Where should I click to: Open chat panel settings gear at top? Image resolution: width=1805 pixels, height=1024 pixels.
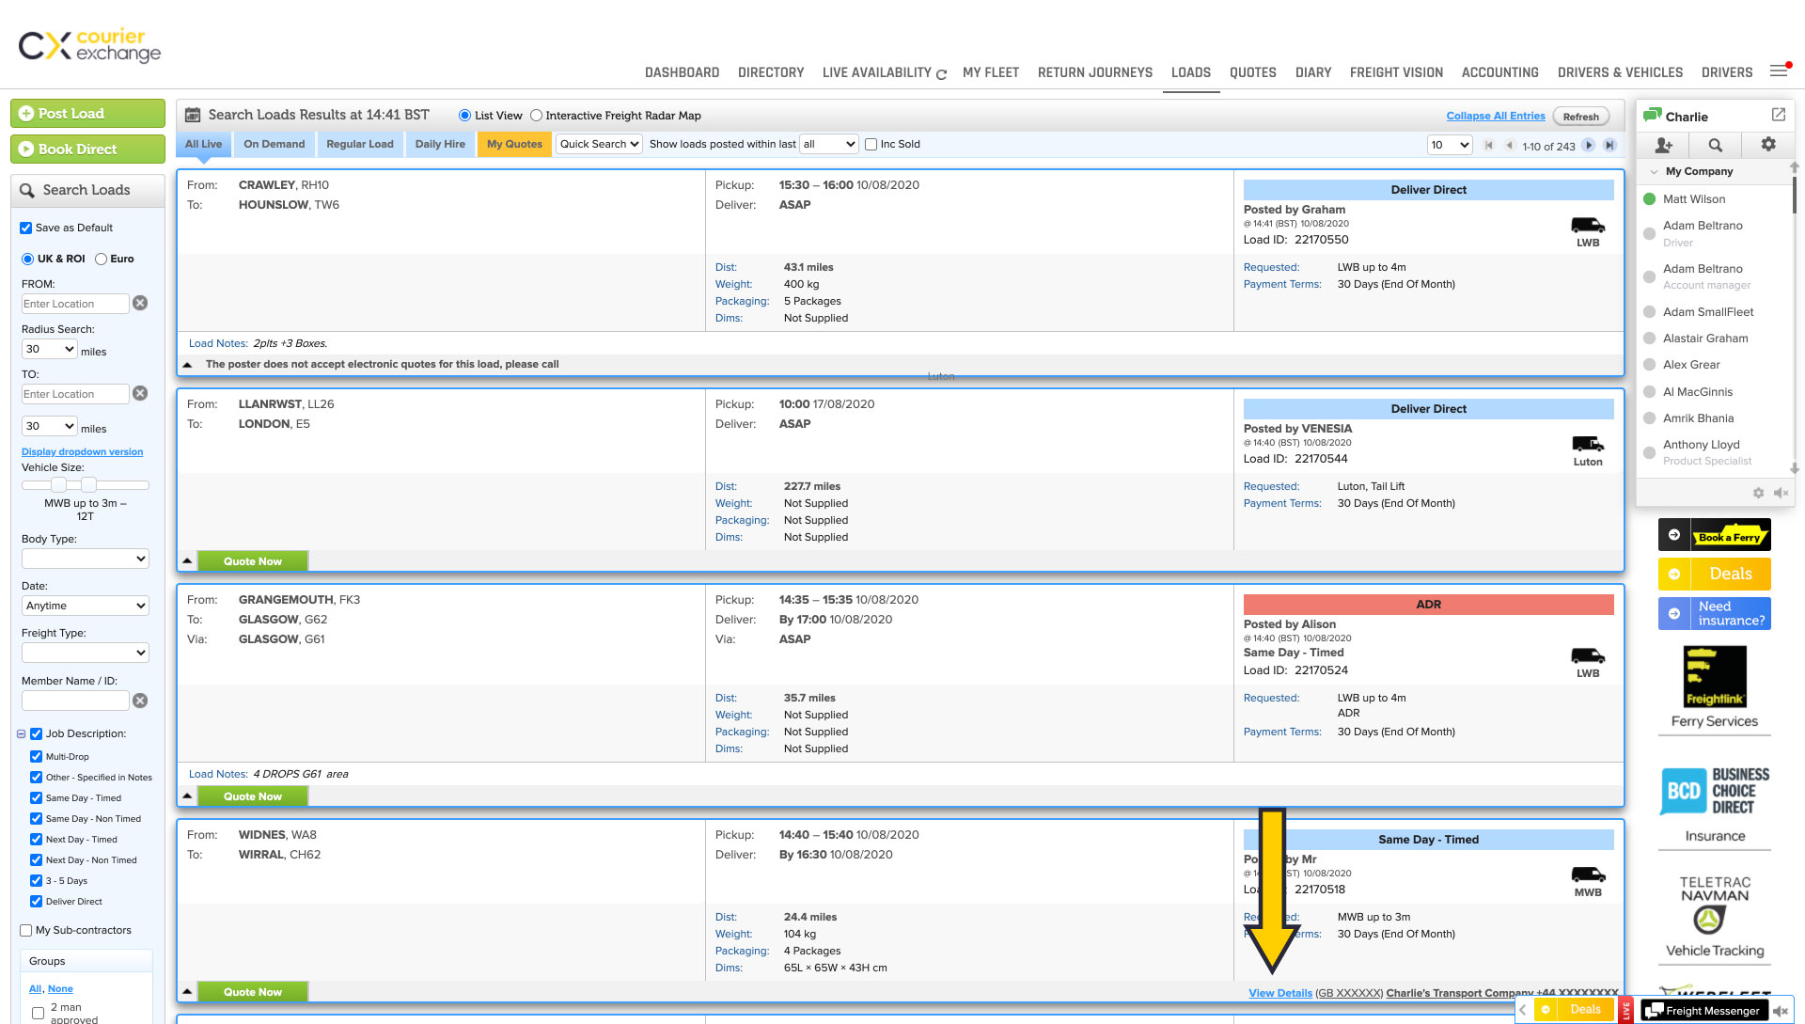(1768, 145)
